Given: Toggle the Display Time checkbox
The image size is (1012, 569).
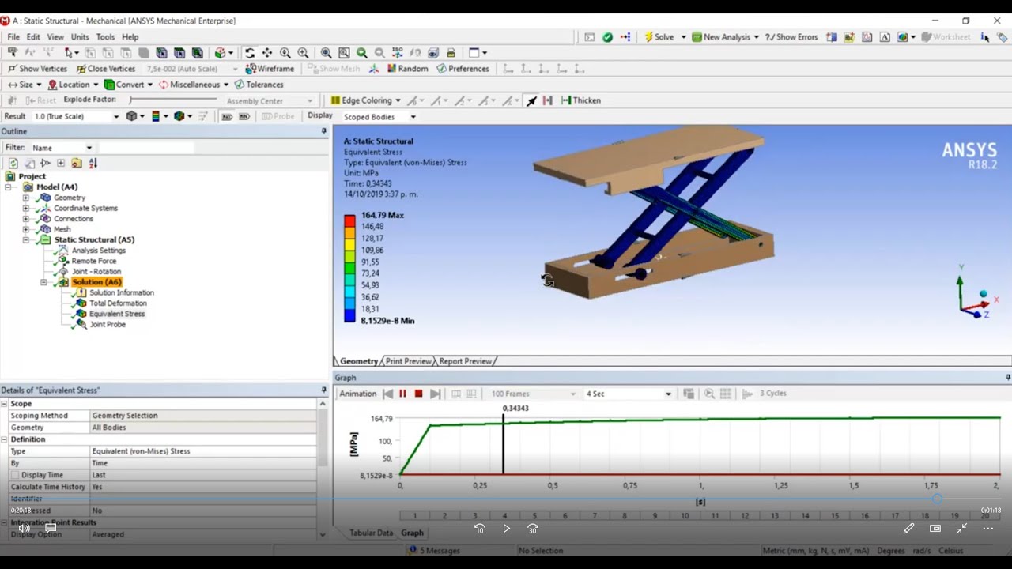Looking at the screenshot, I should [x=15, y=475].
